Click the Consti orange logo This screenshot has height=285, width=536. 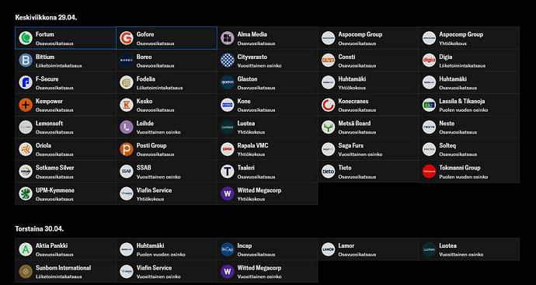point(328,60)
